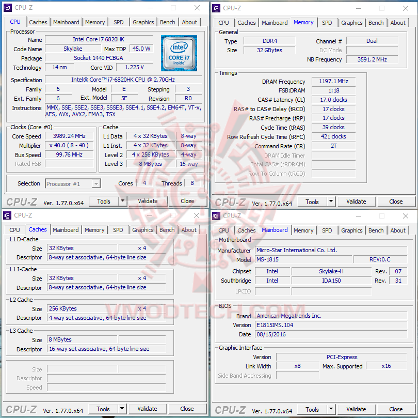The width and height of the screenshot is (418, 418).
Task: Select Graphics tab in Memory window
Action: [x=351, y=23]
